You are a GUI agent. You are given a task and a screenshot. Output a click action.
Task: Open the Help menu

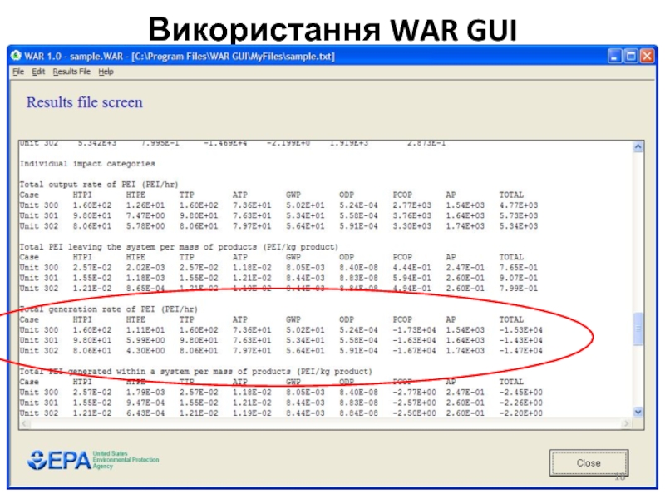click(x=106, y=72)
